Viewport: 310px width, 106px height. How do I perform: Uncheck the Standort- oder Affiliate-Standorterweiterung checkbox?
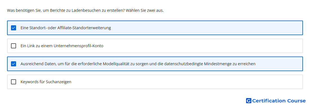(14, 28)
